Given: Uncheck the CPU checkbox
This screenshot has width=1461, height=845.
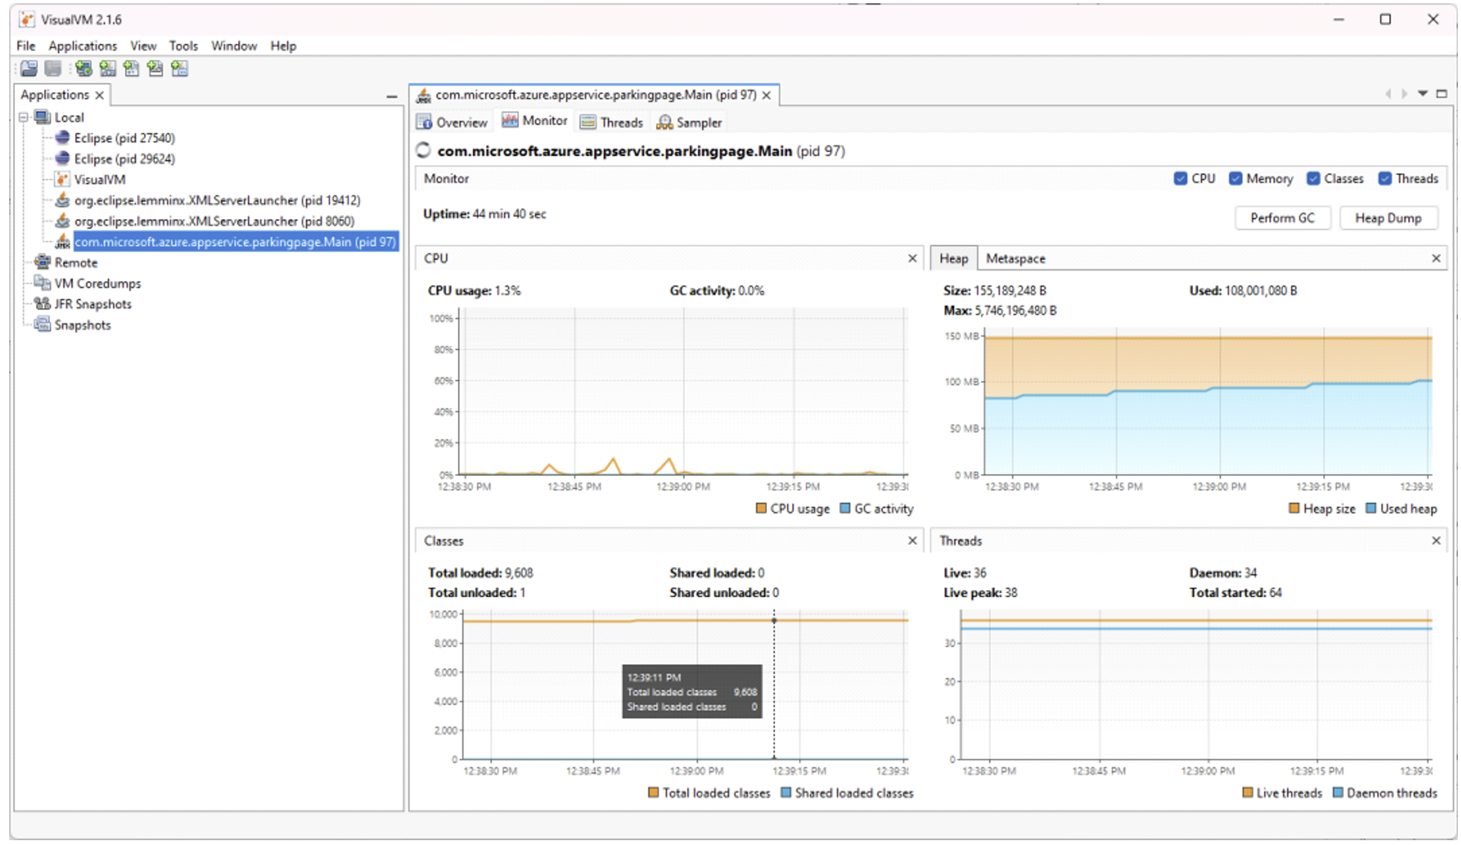Looking at the screenshot, I should coord(1180,178).
